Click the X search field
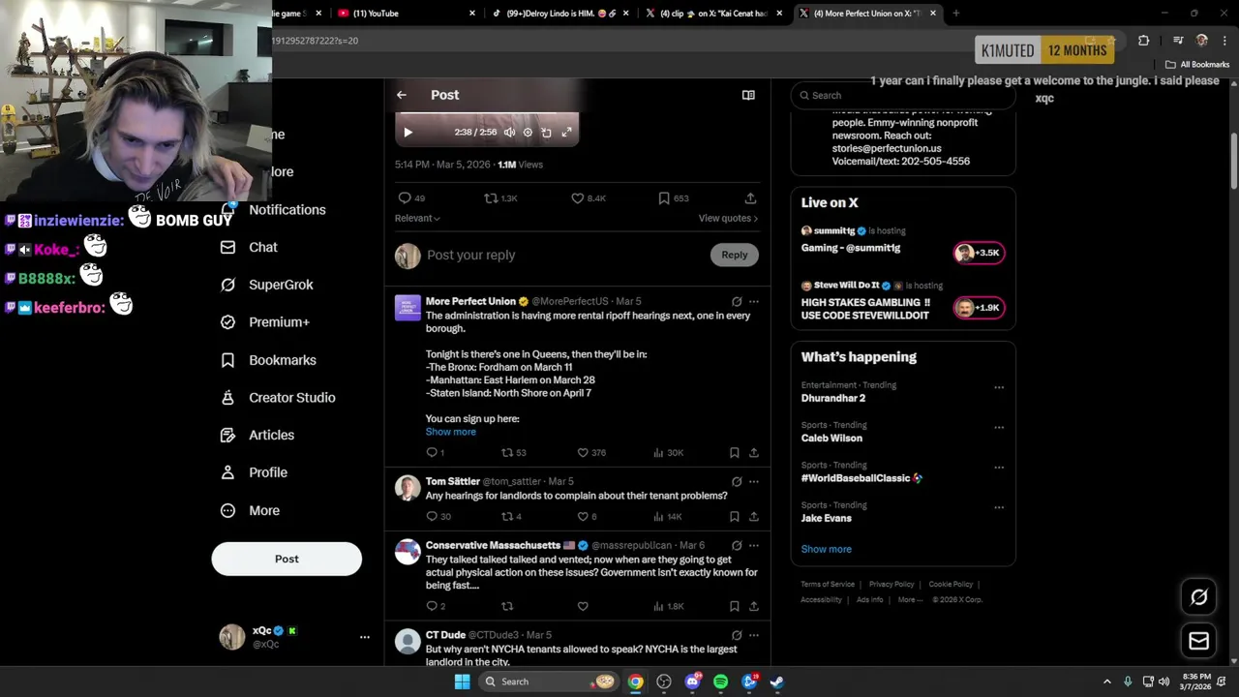Viewport: 1239px width, 697px height. pos(903,95)
